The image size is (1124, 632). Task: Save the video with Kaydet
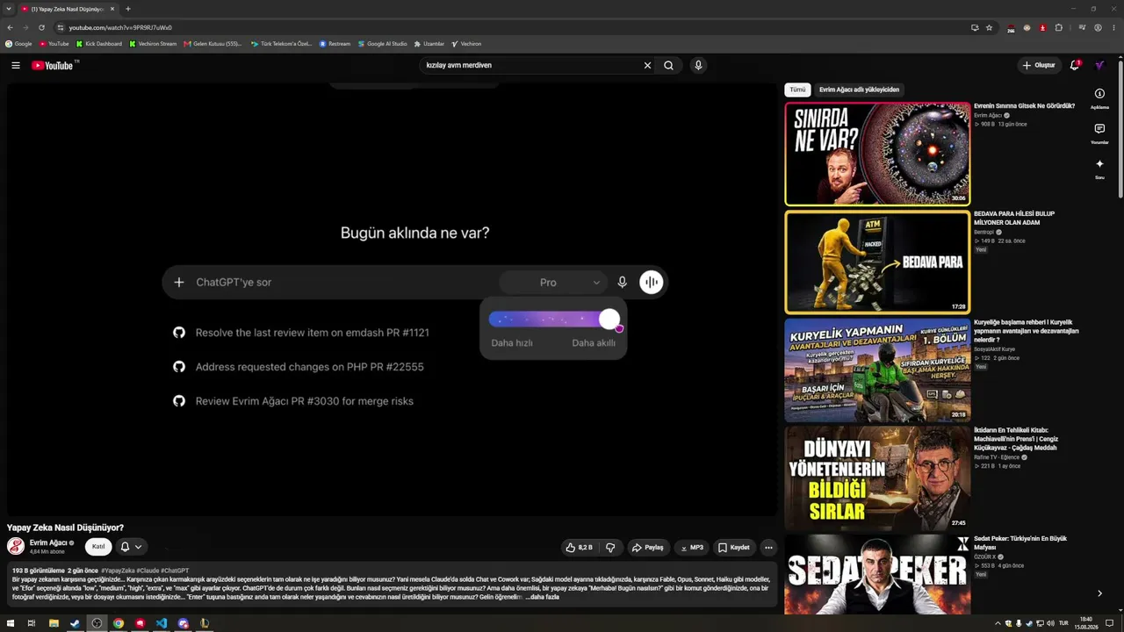734,548
